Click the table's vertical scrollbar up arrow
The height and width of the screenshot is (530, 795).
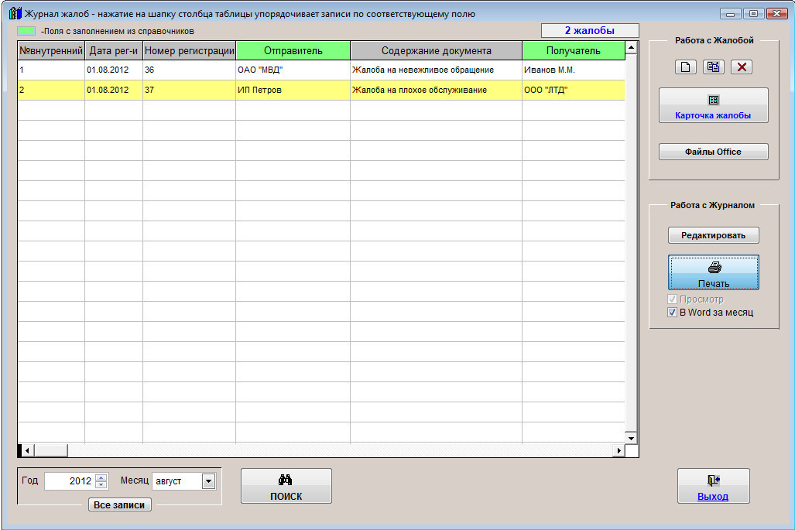point(631,48)
